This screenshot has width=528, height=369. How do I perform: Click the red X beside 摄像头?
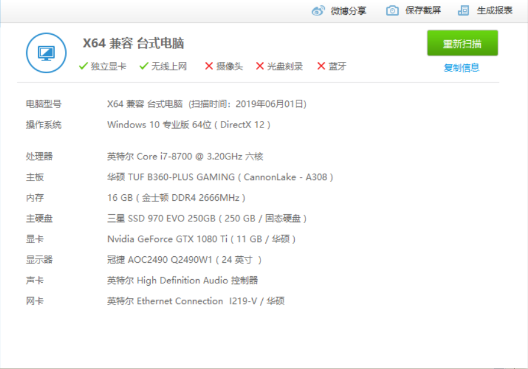[x=208, y=66]
